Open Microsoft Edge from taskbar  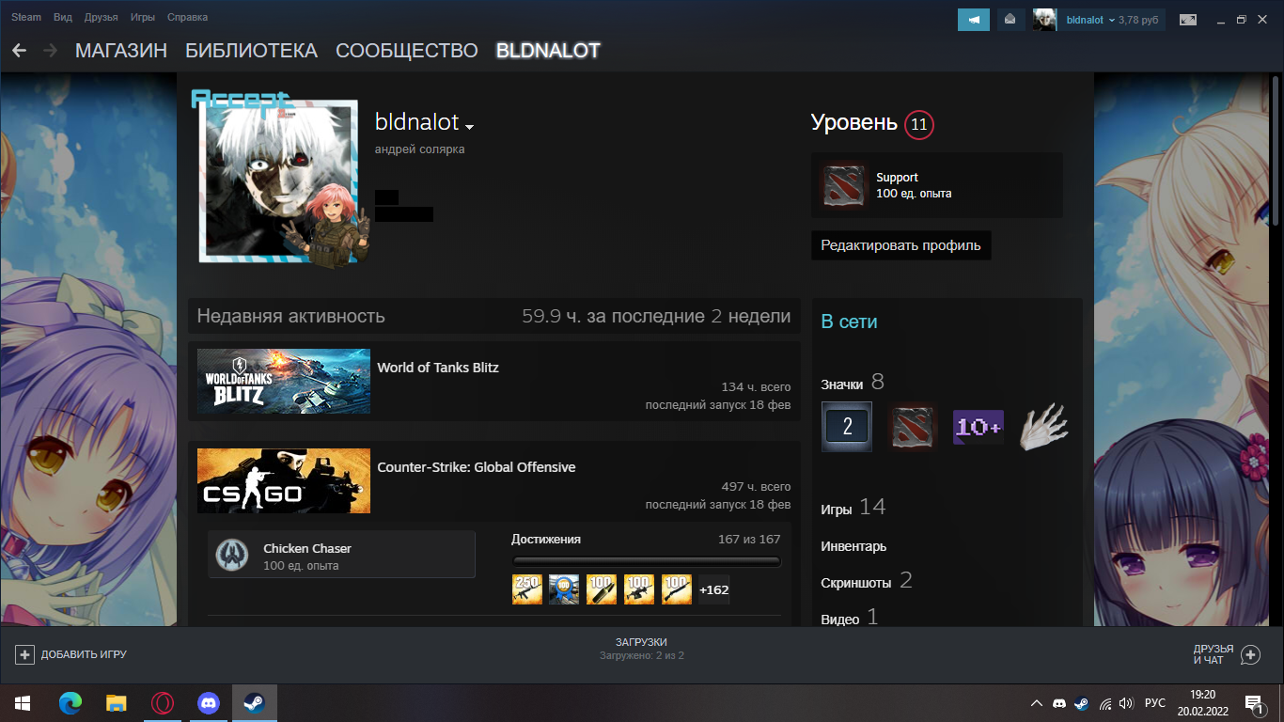70,702
